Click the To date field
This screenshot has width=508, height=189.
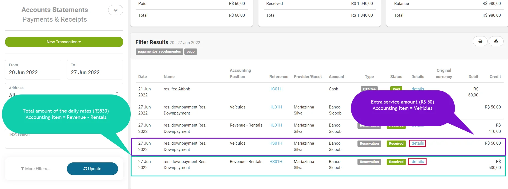coord(95,70)
